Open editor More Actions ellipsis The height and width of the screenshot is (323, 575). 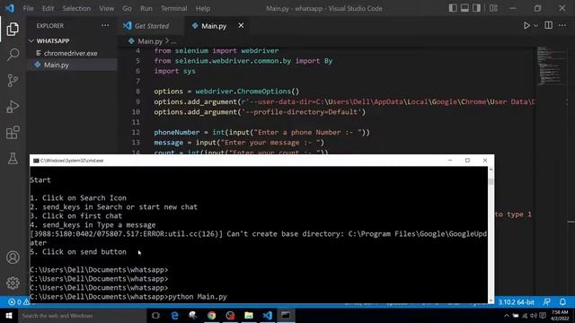[562, 26]
